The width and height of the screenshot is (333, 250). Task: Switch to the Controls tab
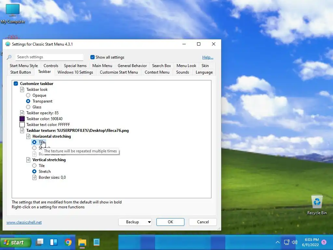pyautogui.click(x=51, y=66)
